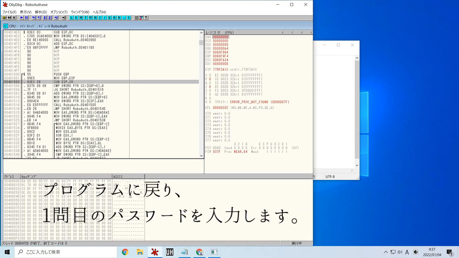Show Executable modules with E icon
This screenshot has width=459, height=258.
76,18
